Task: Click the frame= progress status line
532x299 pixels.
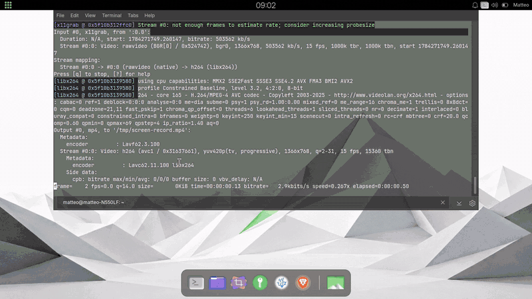Action: [x=231, y=186]
